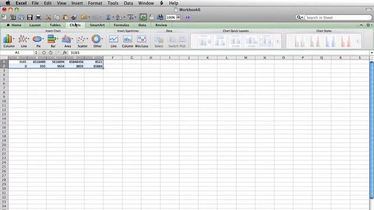Switch to the Home ribbon tab
Viewport: 374px width, 210px height.
click(x=14, y=25)
